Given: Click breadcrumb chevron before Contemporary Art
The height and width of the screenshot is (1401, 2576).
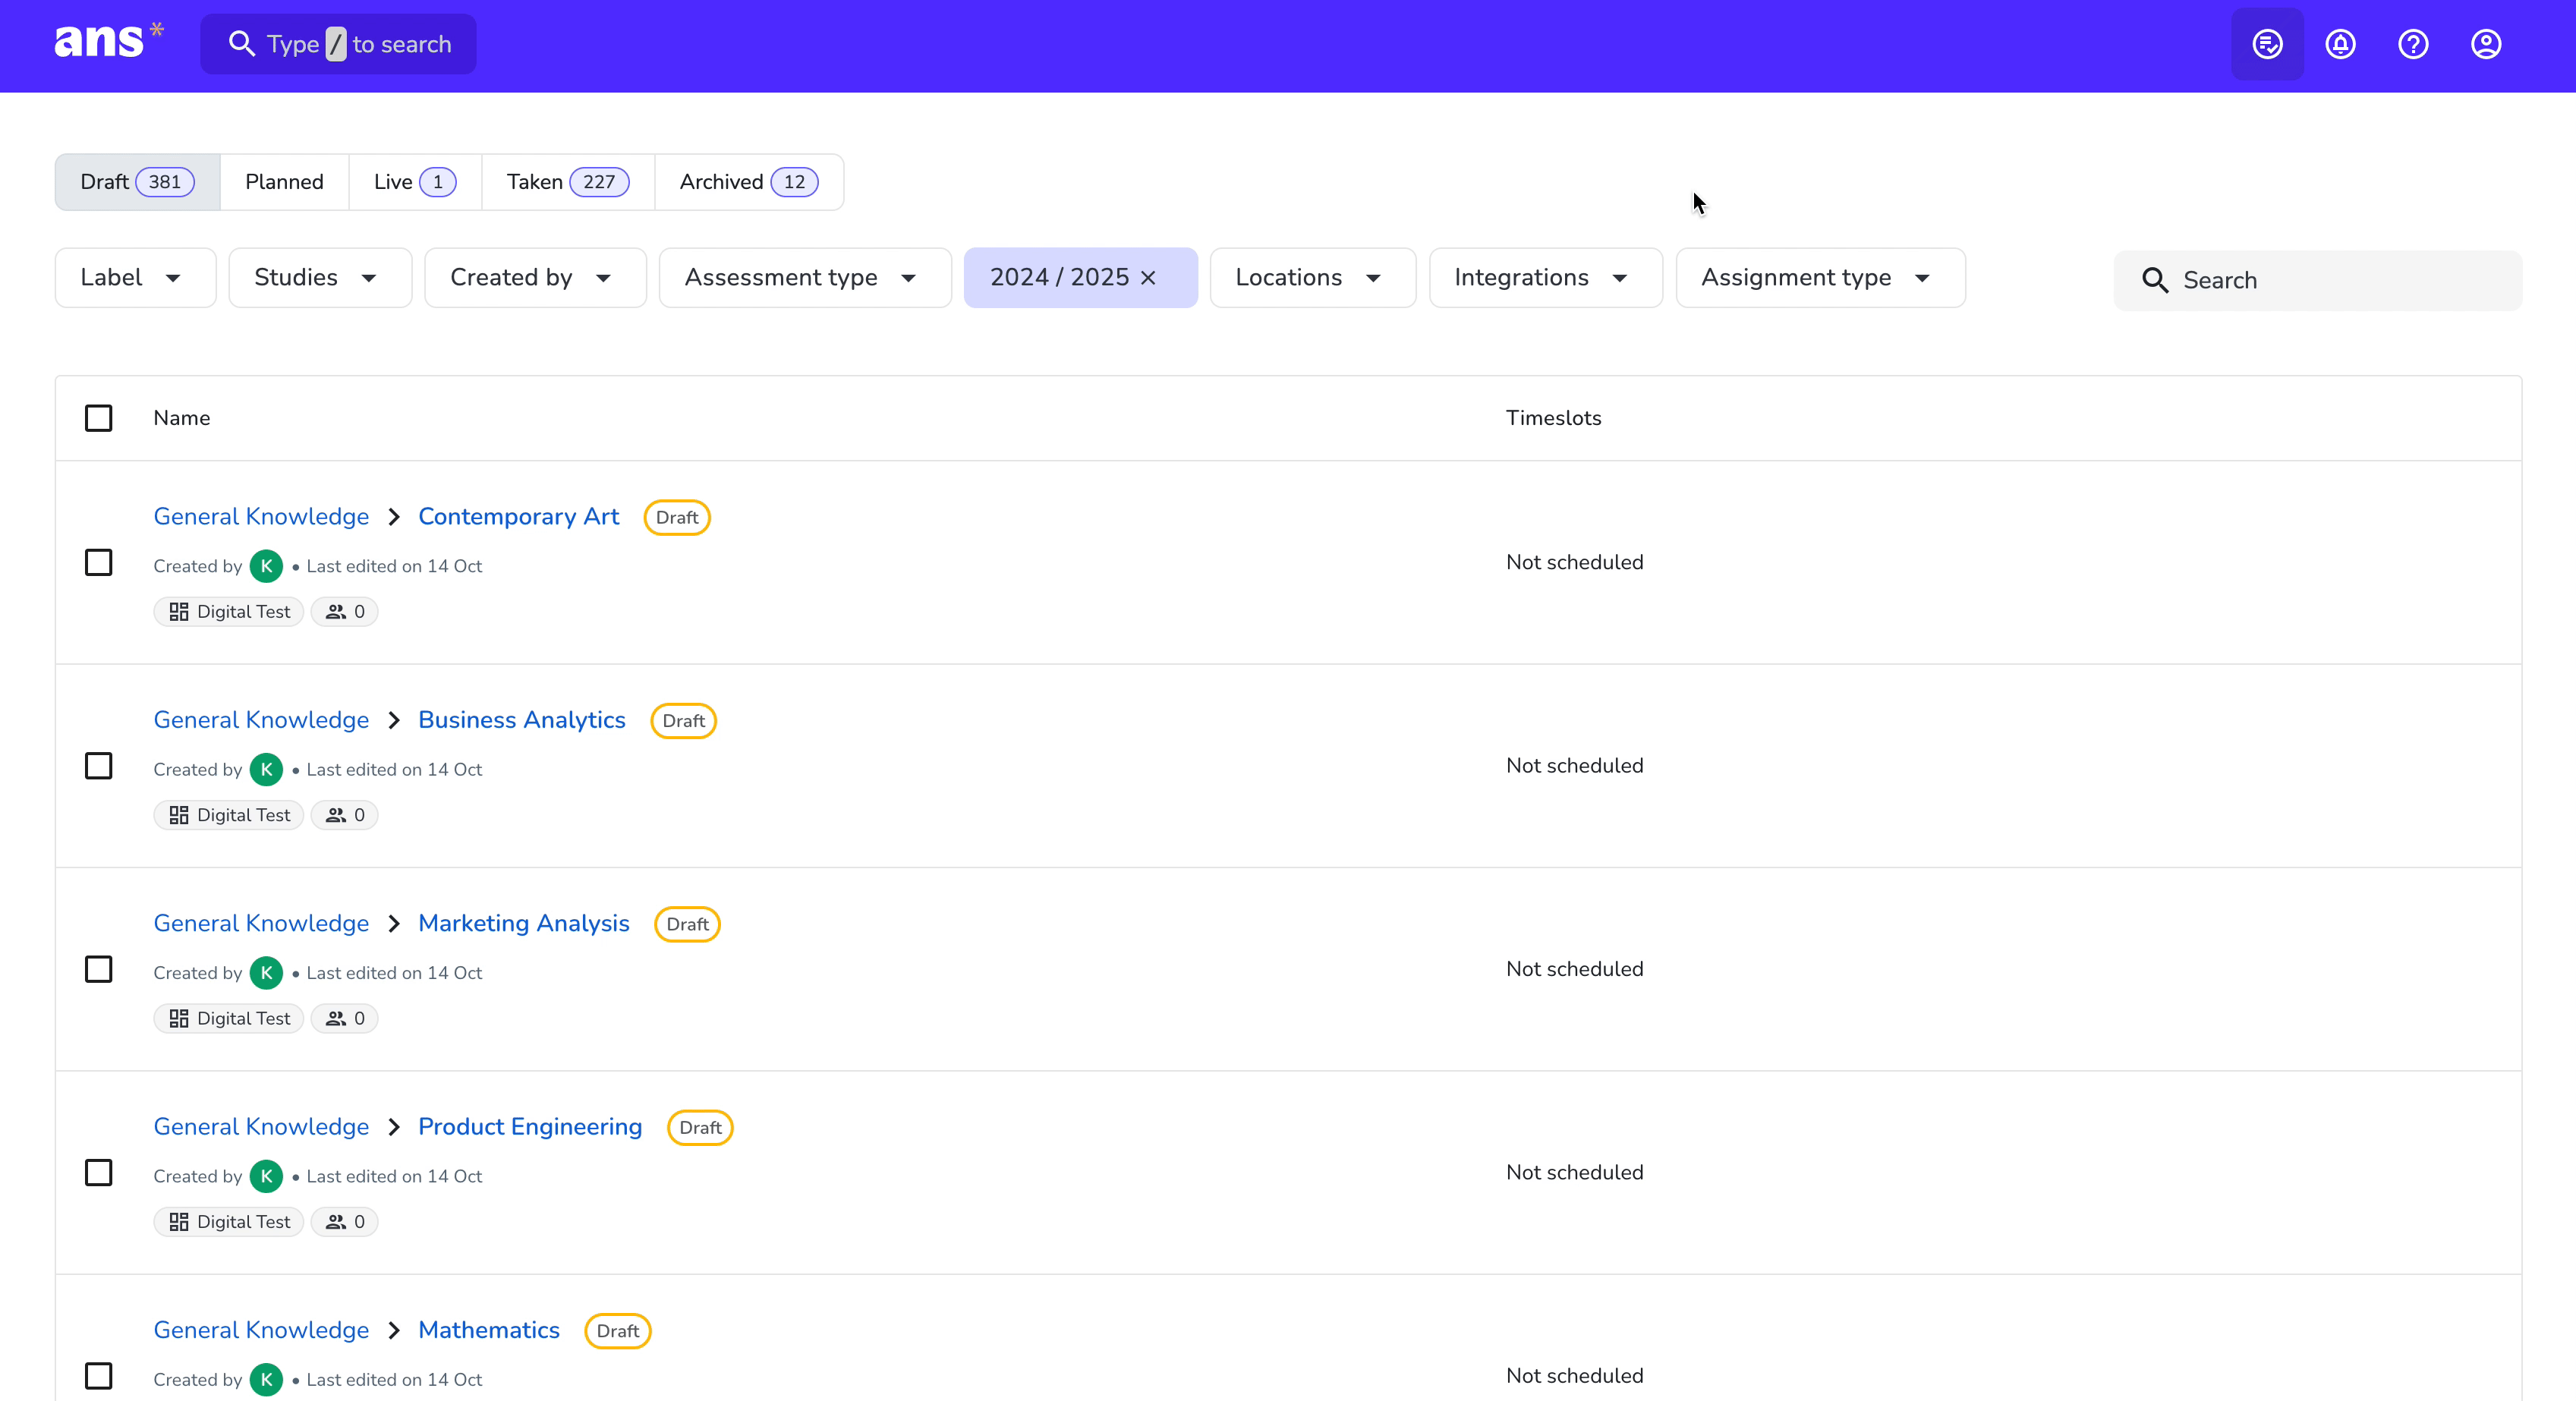Looking at the screenshot, I should click(x=394, y=517).
